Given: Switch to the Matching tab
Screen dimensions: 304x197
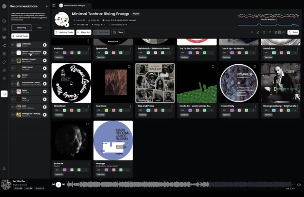Looking at the screenshot, I should 21,28.
